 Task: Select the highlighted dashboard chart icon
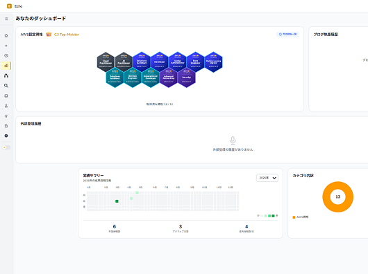tap(6, 66)
